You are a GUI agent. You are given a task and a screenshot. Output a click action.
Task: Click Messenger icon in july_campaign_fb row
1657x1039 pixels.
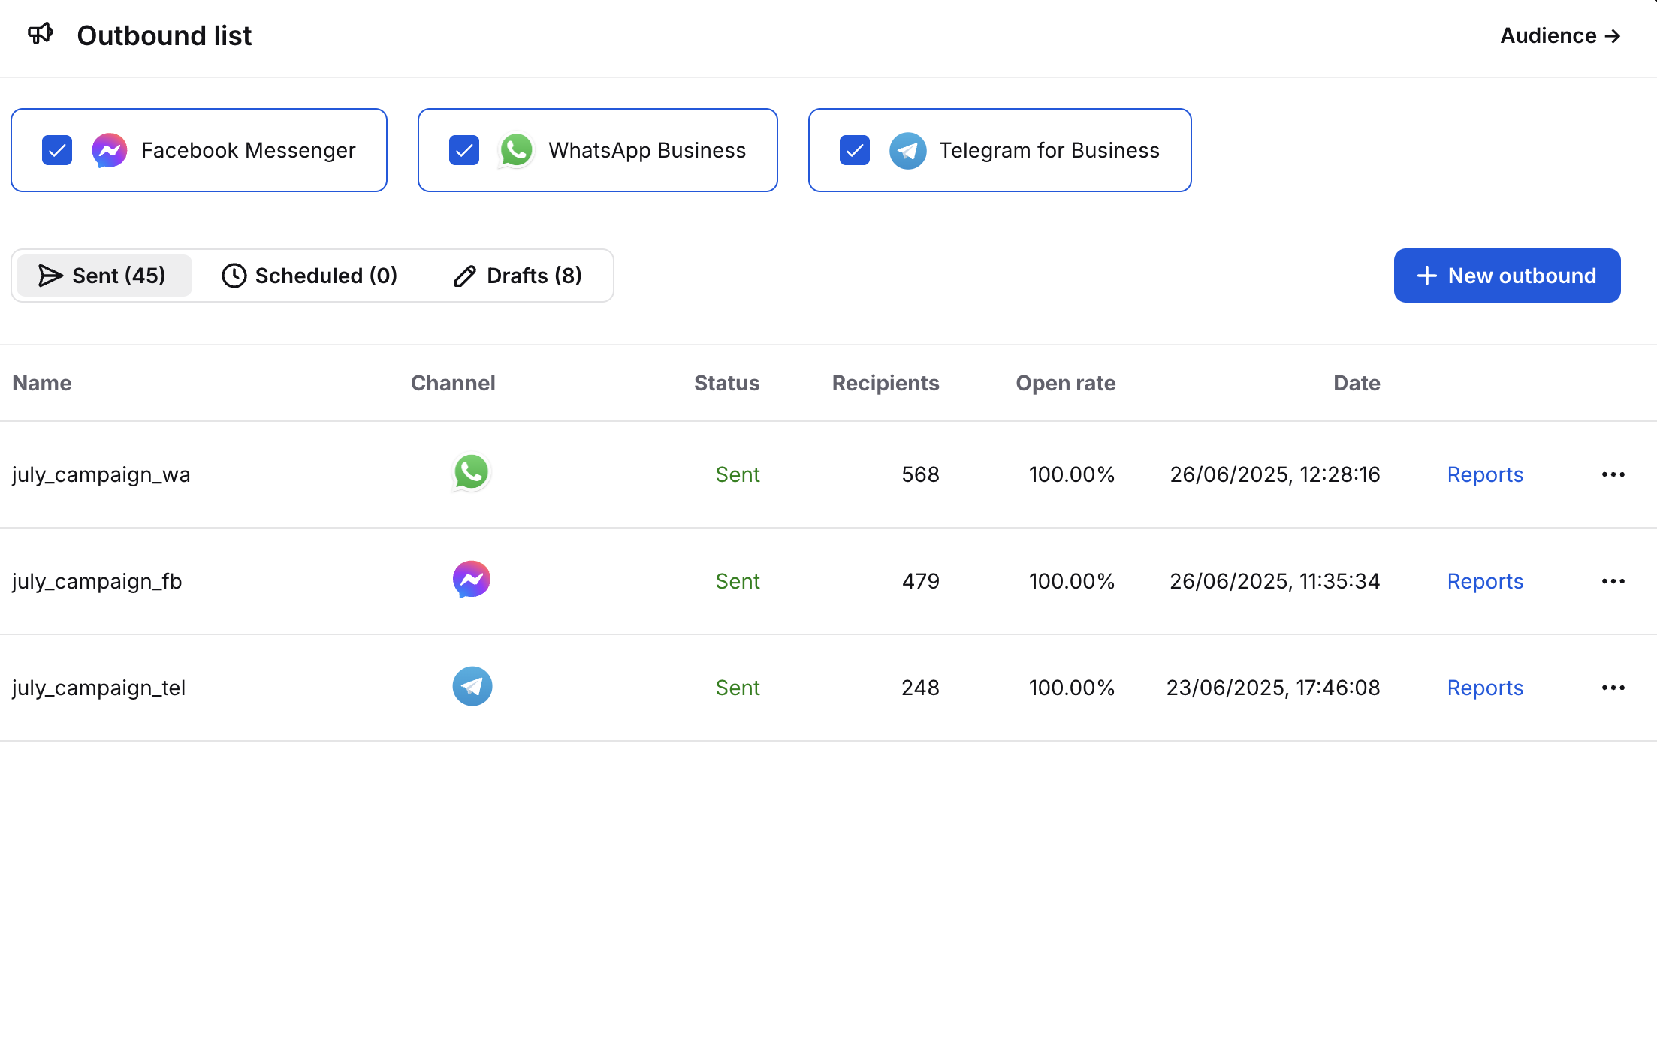471,580
